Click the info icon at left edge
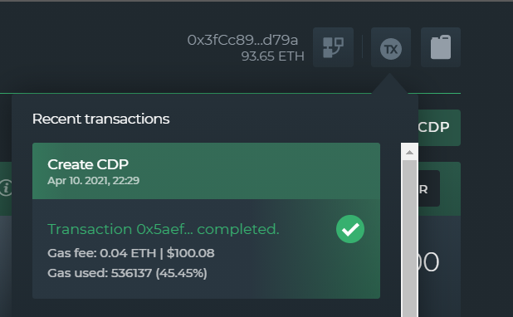513x317 pixels. 6,188
